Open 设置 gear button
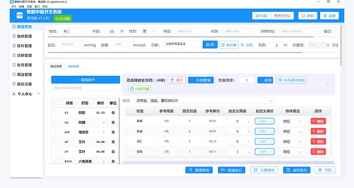The width and height of the screenshot is (354, 188). 329,15
